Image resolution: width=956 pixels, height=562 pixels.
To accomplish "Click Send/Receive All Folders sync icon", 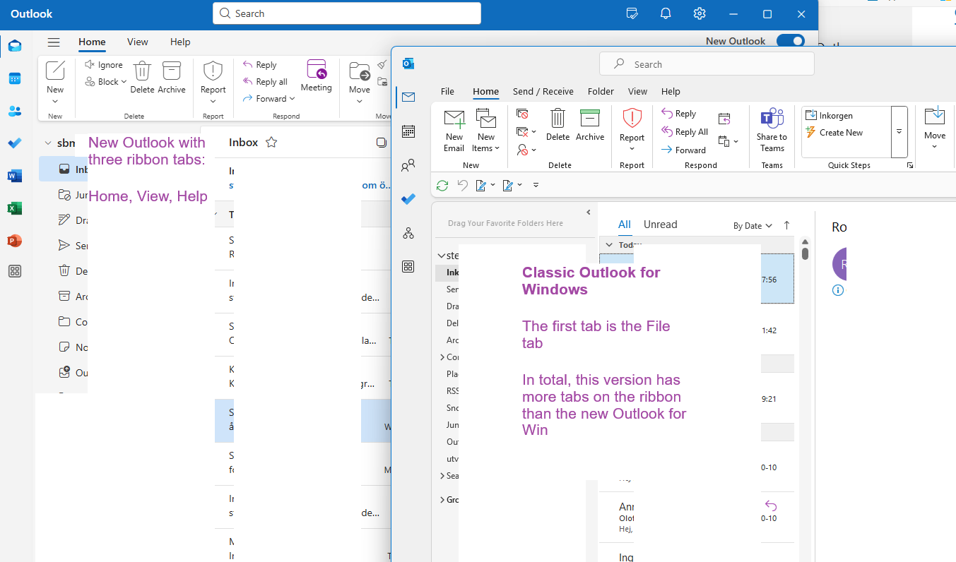I will pos(442,185).
